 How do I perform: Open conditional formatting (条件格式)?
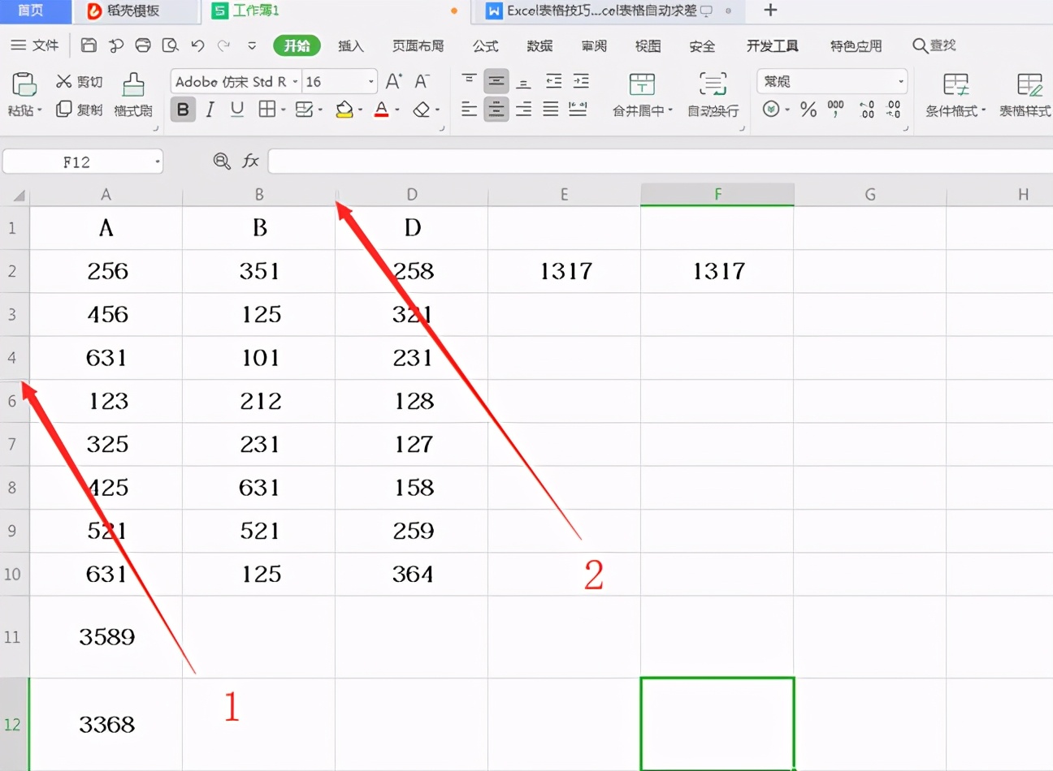coord(955,95)
